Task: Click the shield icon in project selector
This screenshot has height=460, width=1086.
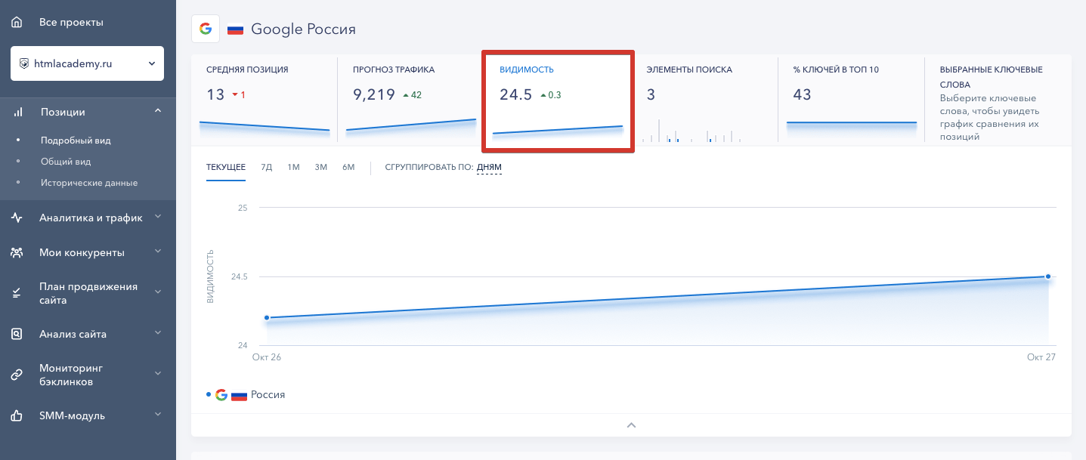Action: pos(24,64)
